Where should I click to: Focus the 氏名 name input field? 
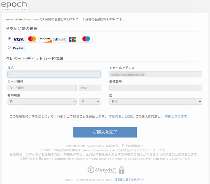(x=54, y=74)
